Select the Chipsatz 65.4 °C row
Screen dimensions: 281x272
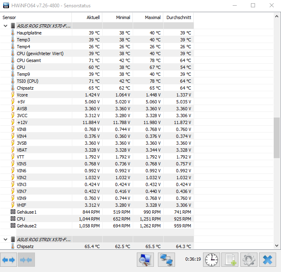pos(97,246)
